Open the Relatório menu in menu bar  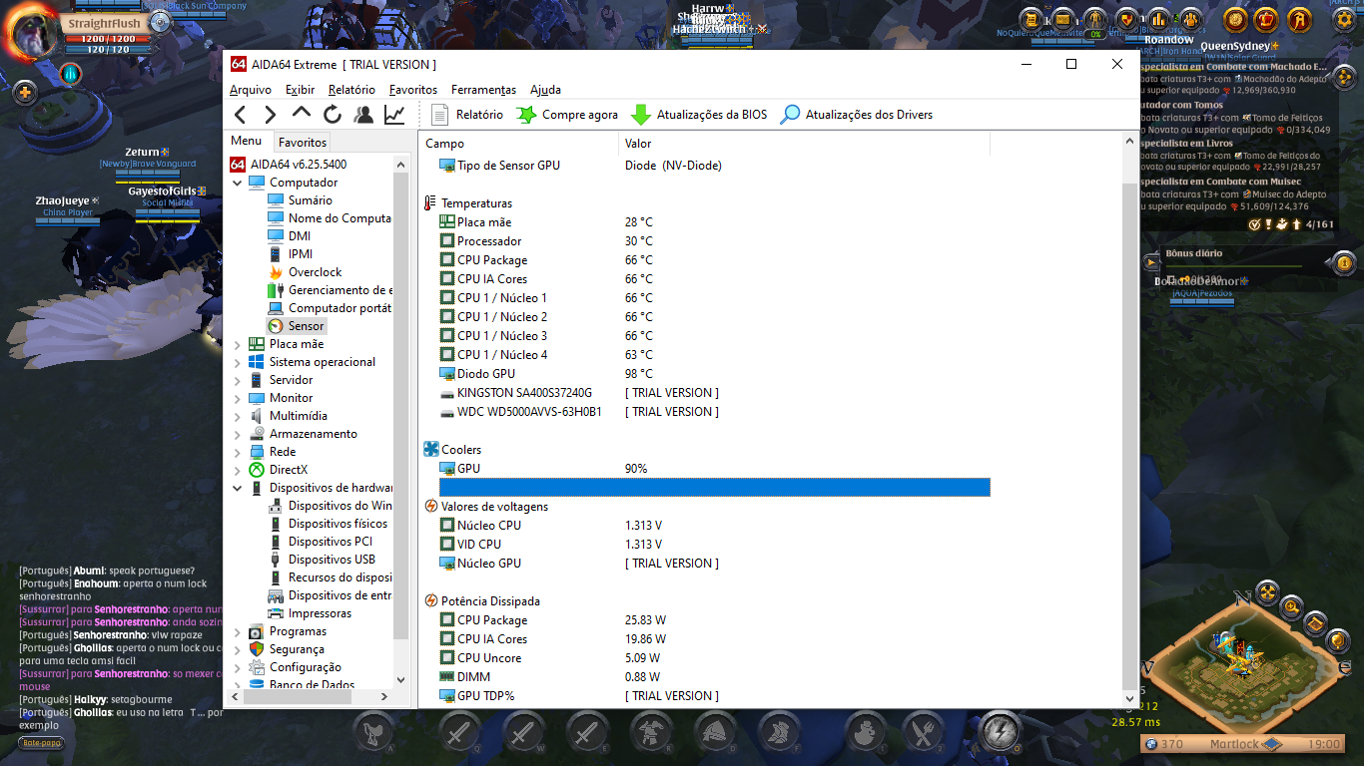pos(351,90)
